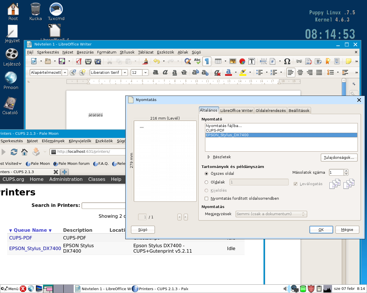Open paragraph style Alapértelmezett dropdown
Screen dimensions: 367x293
[65, 73]
